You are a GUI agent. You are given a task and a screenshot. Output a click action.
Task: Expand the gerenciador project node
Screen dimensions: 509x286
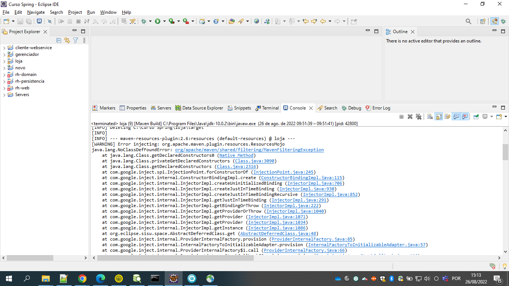[4, 54]
